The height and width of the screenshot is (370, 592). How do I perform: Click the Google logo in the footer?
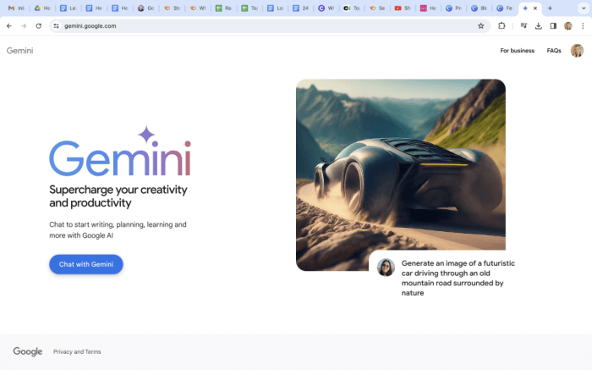[x=28, y=352]
